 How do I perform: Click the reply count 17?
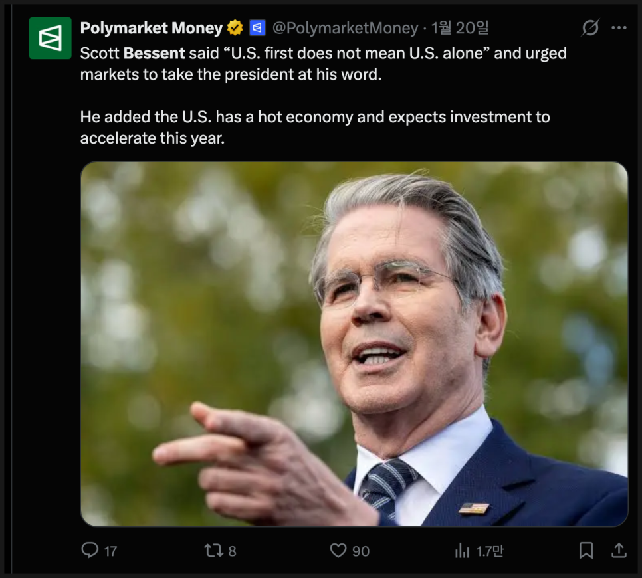coord(110,551)
